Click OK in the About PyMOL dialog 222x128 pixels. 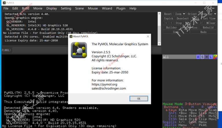point(138,98)
